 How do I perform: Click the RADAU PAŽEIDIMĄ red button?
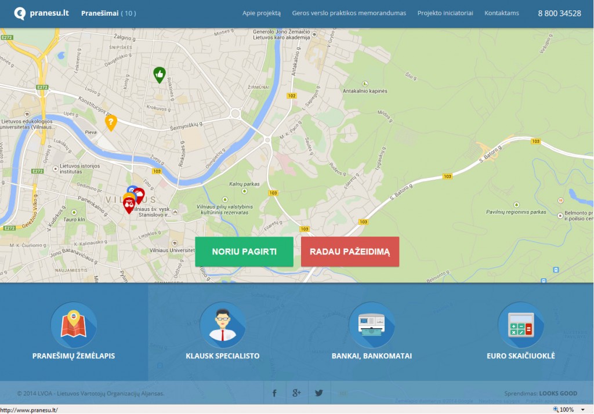(x=350, y=252)
